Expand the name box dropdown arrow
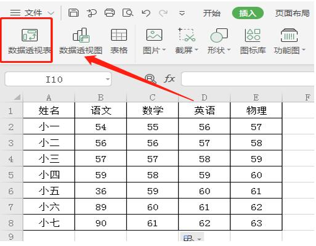Screen dimensions: 316x246 [x=108, y=79]
